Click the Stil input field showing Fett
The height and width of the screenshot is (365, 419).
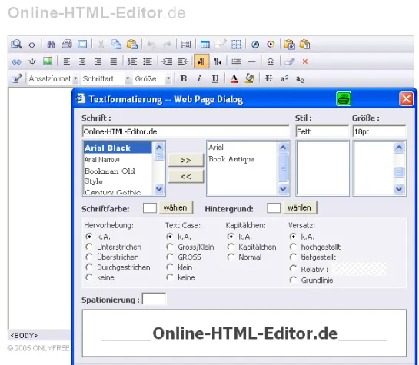tap(322, 131)
